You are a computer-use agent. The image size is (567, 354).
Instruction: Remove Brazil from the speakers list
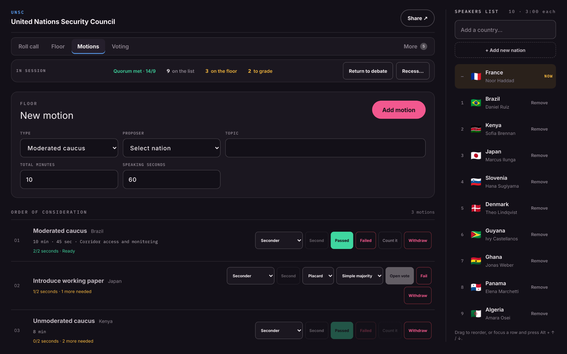pyautogui.click(x=539, y=103)
